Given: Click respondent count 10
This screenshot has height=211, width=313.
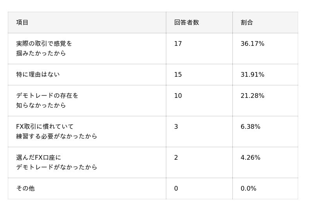Looking at the screenshot, I should tap(178, 96).
